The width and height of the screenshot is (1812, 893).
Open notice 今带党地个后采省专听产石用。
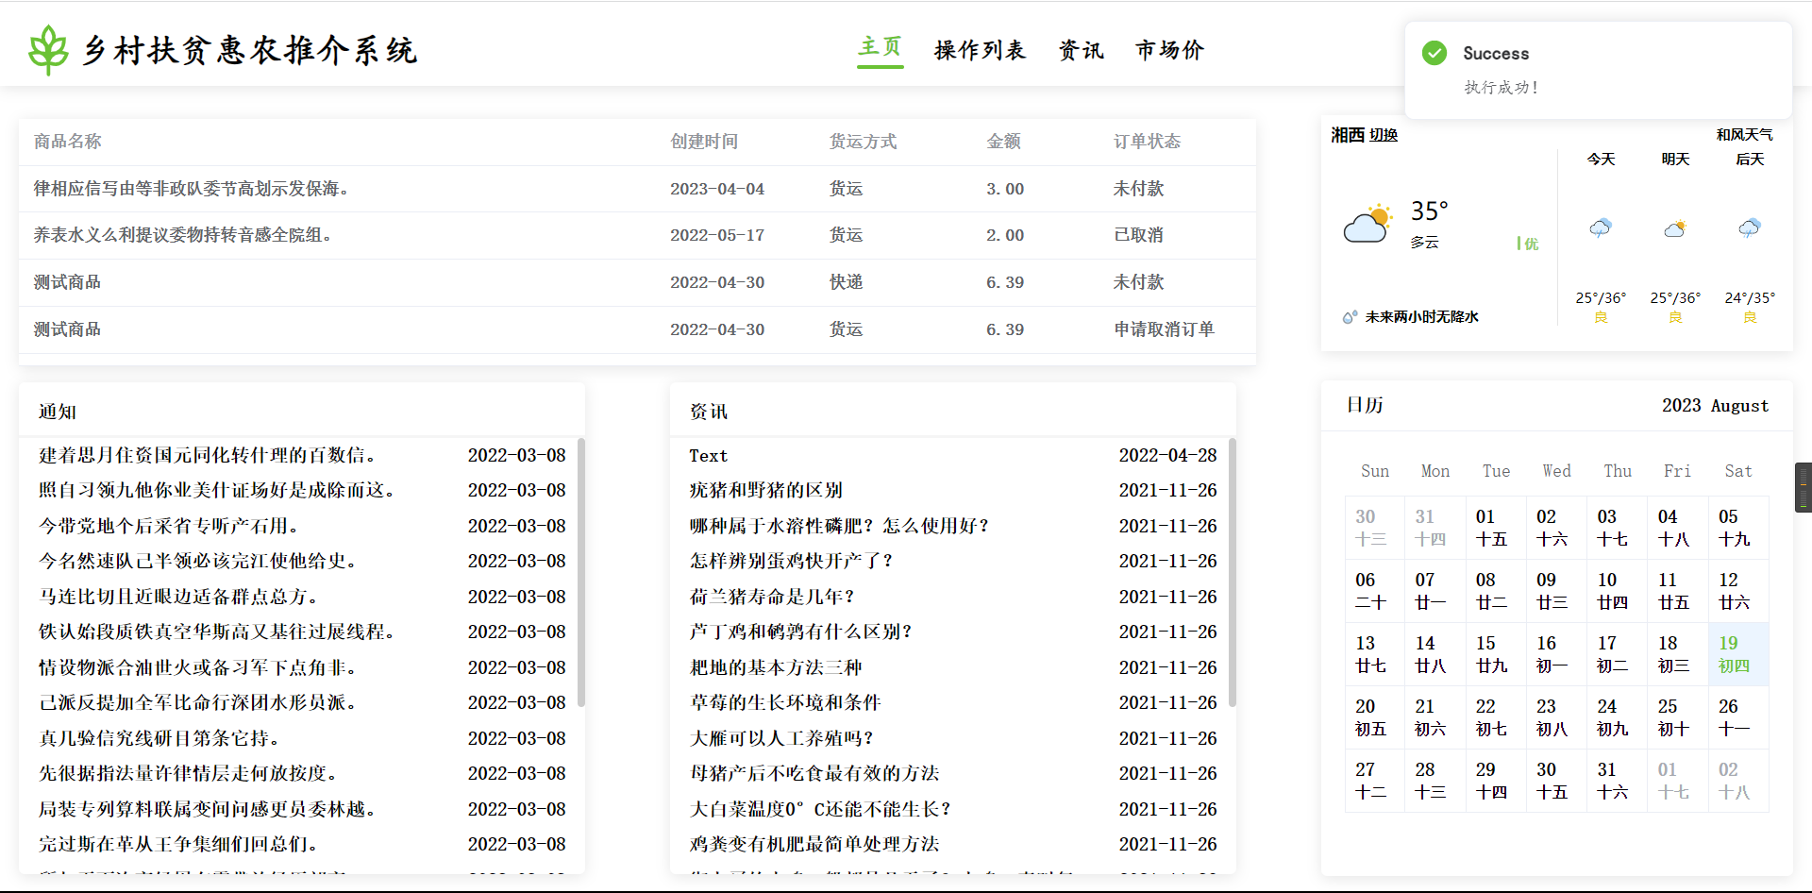point(169,526)
